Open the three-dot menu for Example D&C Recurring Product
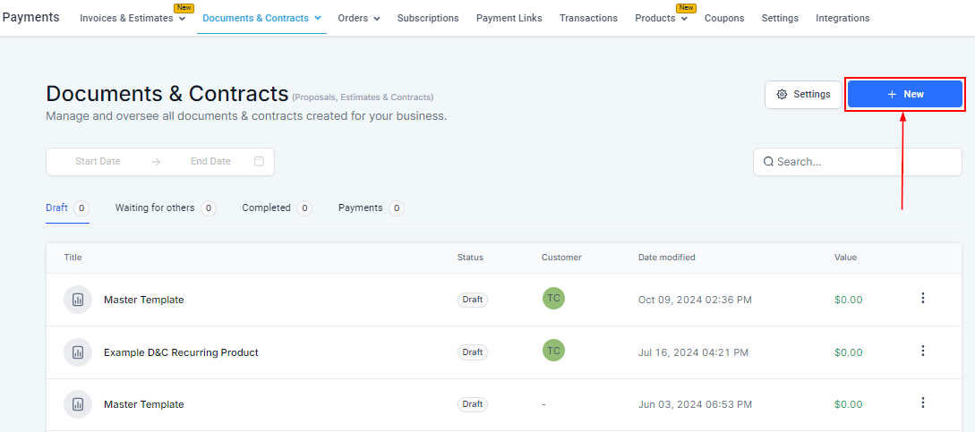 [923, 351]
